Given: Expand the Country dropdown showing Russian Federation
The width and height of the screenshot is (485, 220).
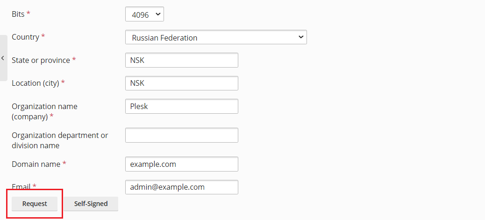Looking at the screenshot, I should (x=215, y=37).
